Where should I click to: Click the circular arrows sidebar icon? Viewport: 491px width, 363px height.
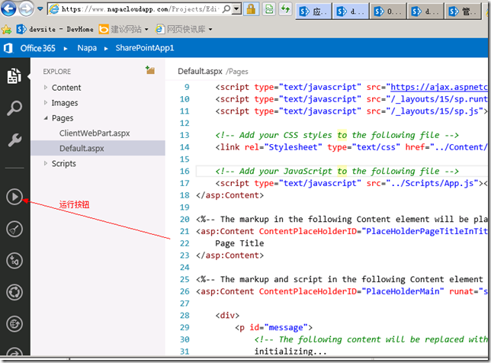pos(14,293)
